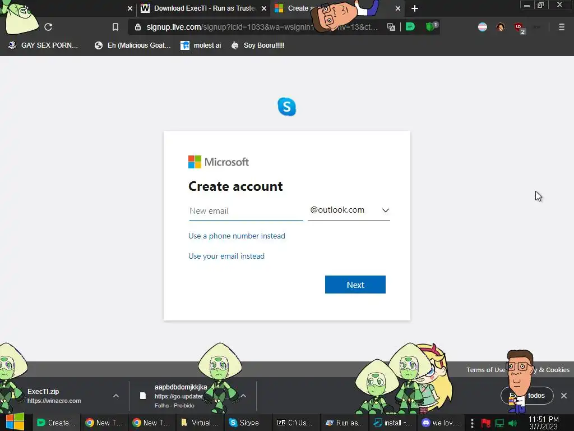Close the Create account tab
This screenshot has width=574, height=431.
tap(398, 8)
